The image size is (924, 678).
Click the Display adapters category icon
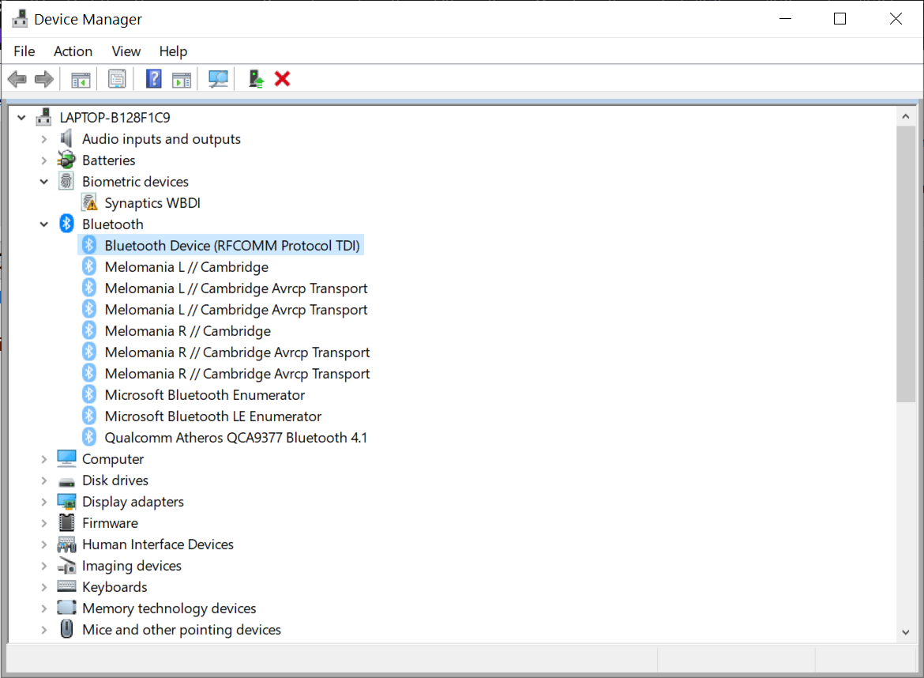(66, 501)
